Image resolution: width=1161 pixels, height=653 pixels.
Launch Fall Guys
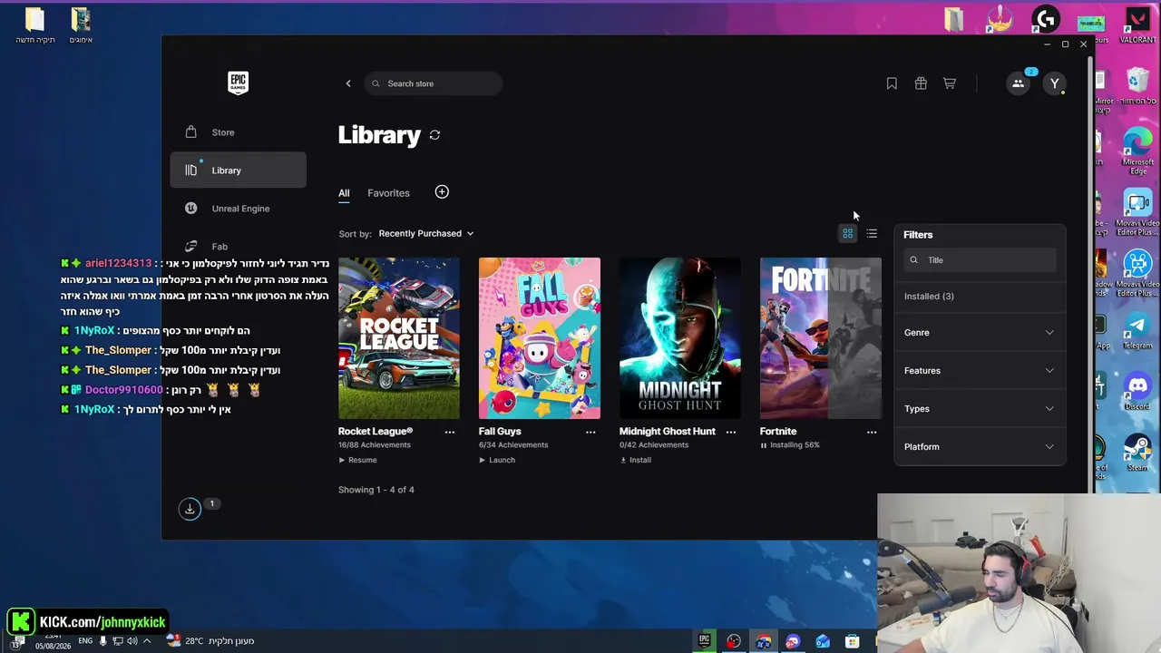497,460
